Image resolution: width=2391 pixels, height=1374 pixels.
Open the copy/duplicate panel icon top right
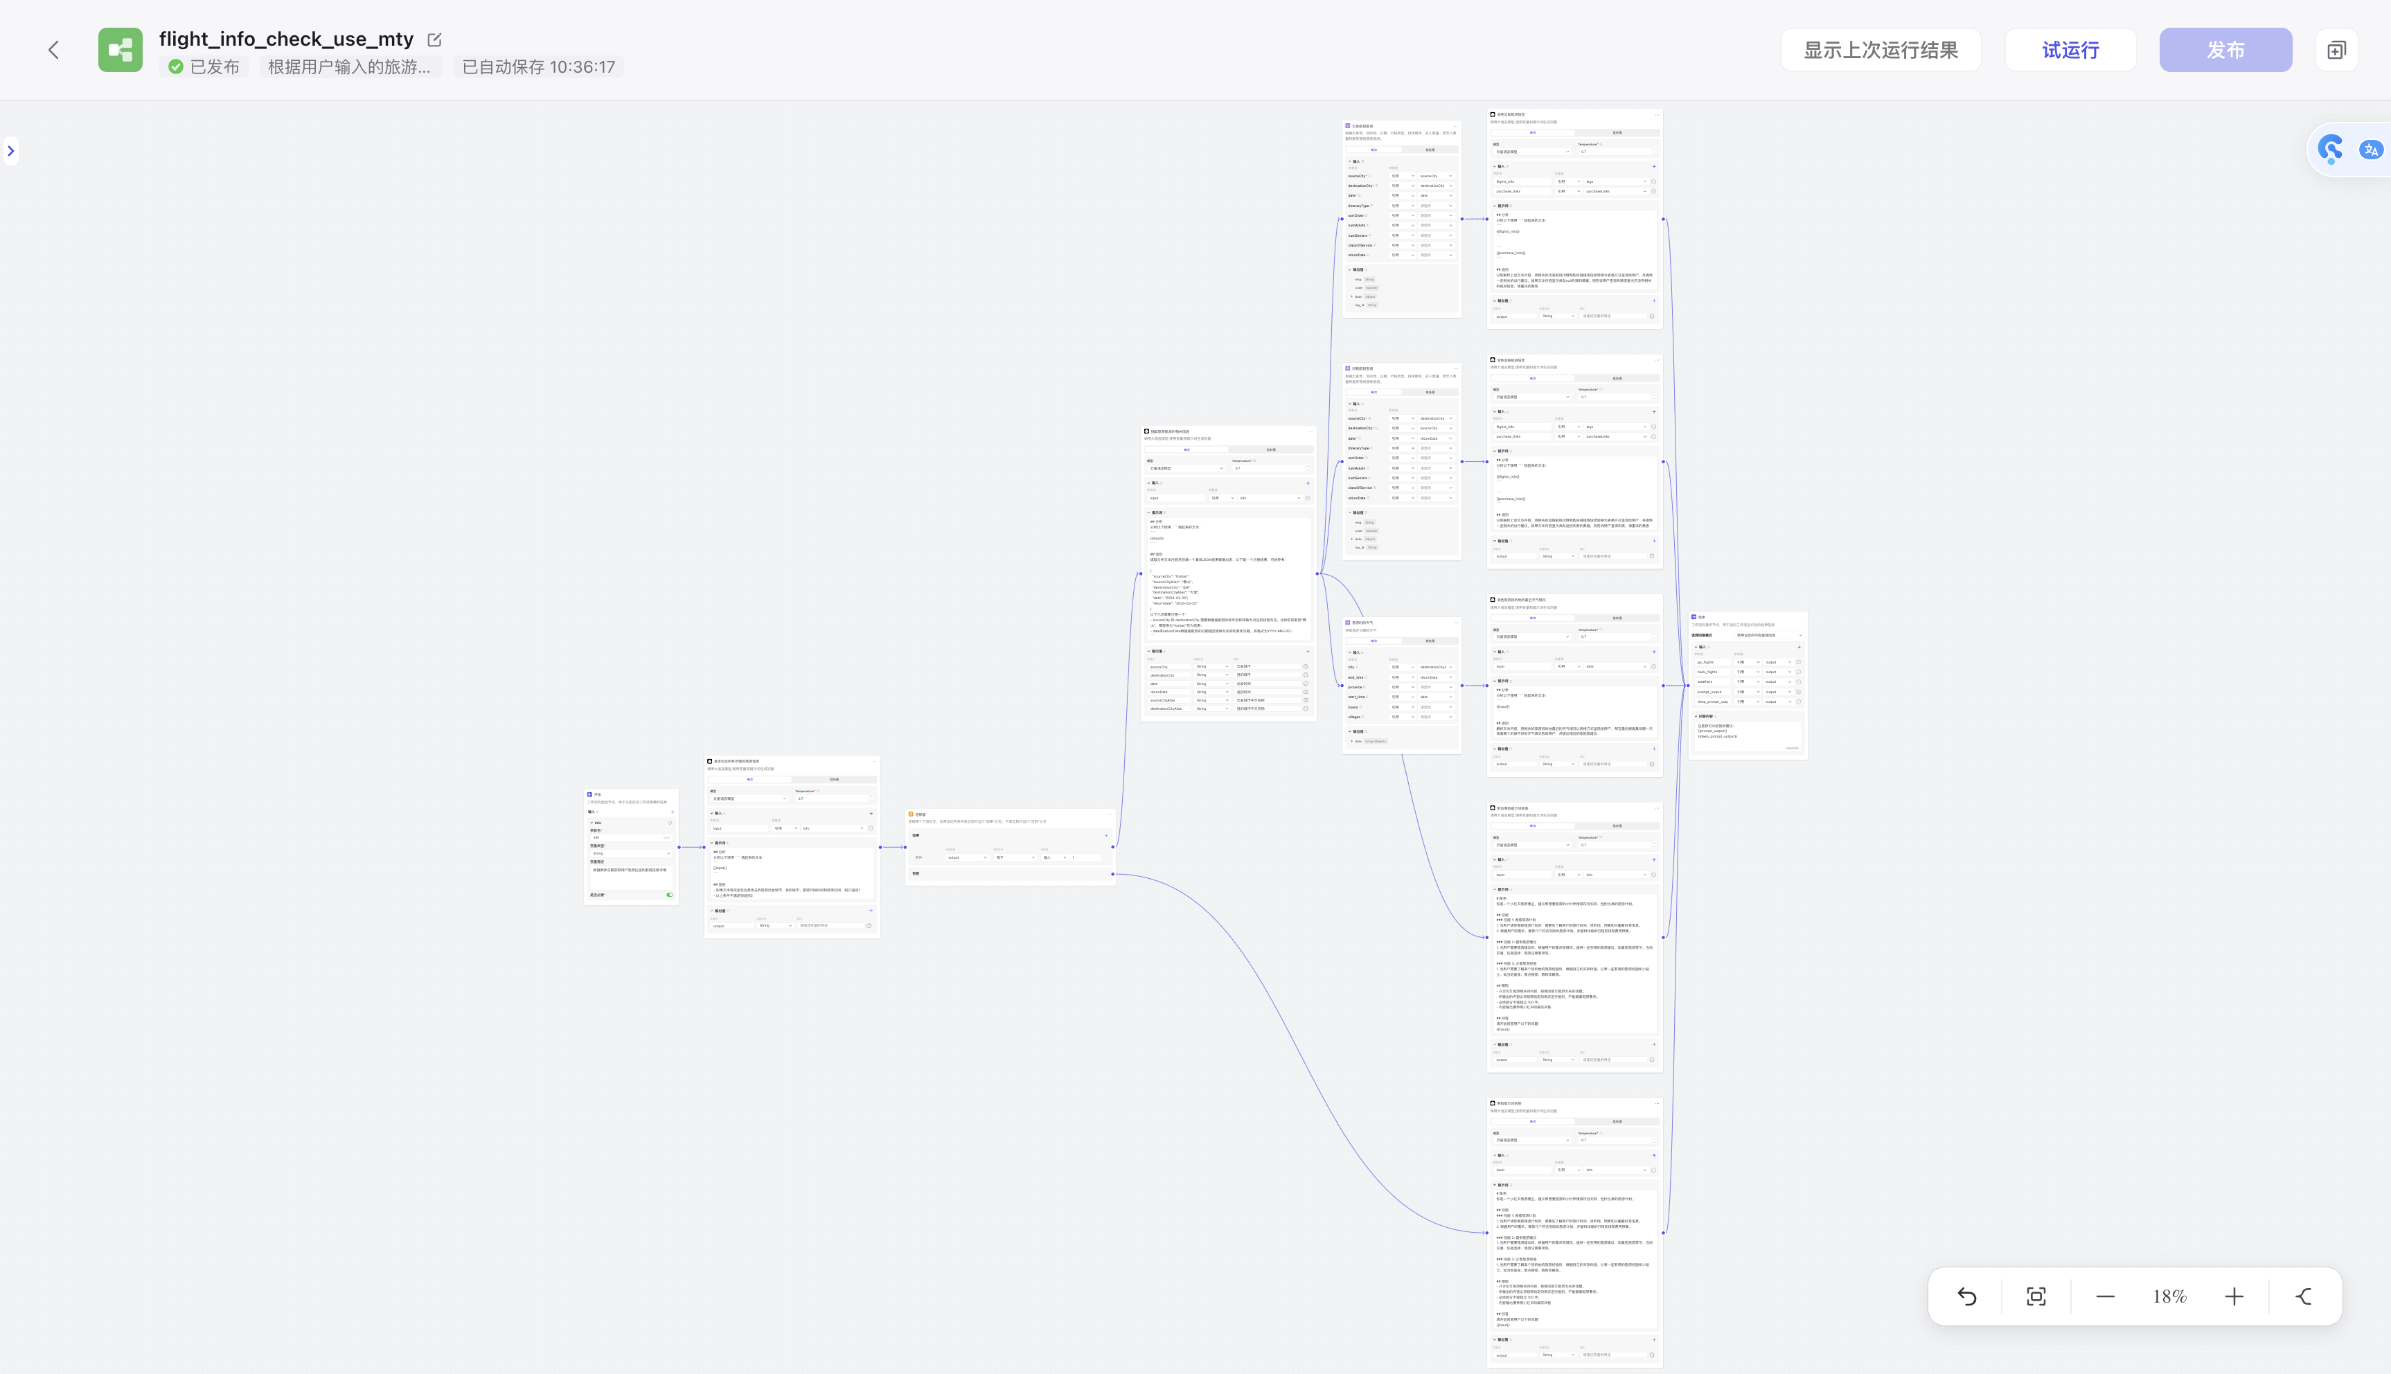point(2336,50)
